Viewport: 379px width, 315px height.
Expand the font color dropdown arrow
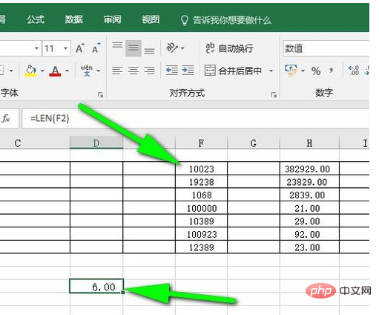[67, 71]
